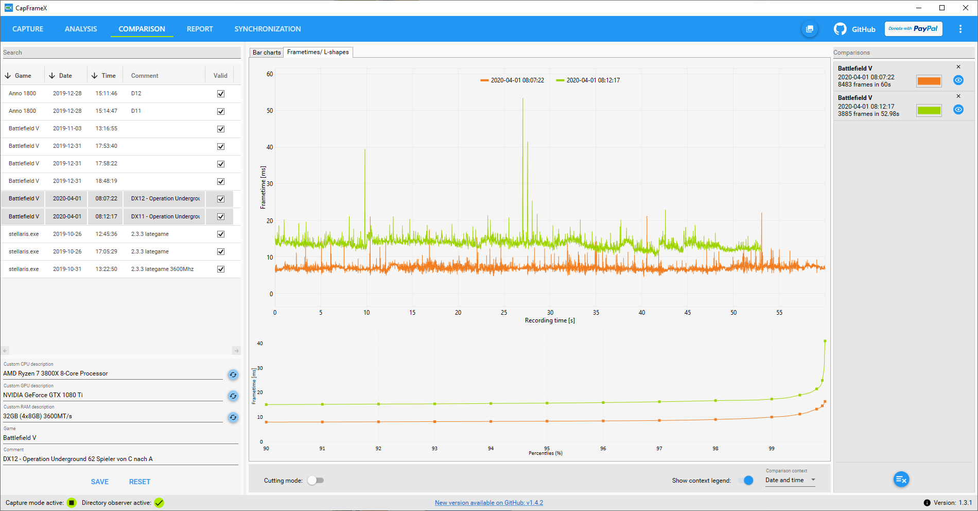Open the ANALYSIS tab
978x511 pixels.
coord(81,29)
